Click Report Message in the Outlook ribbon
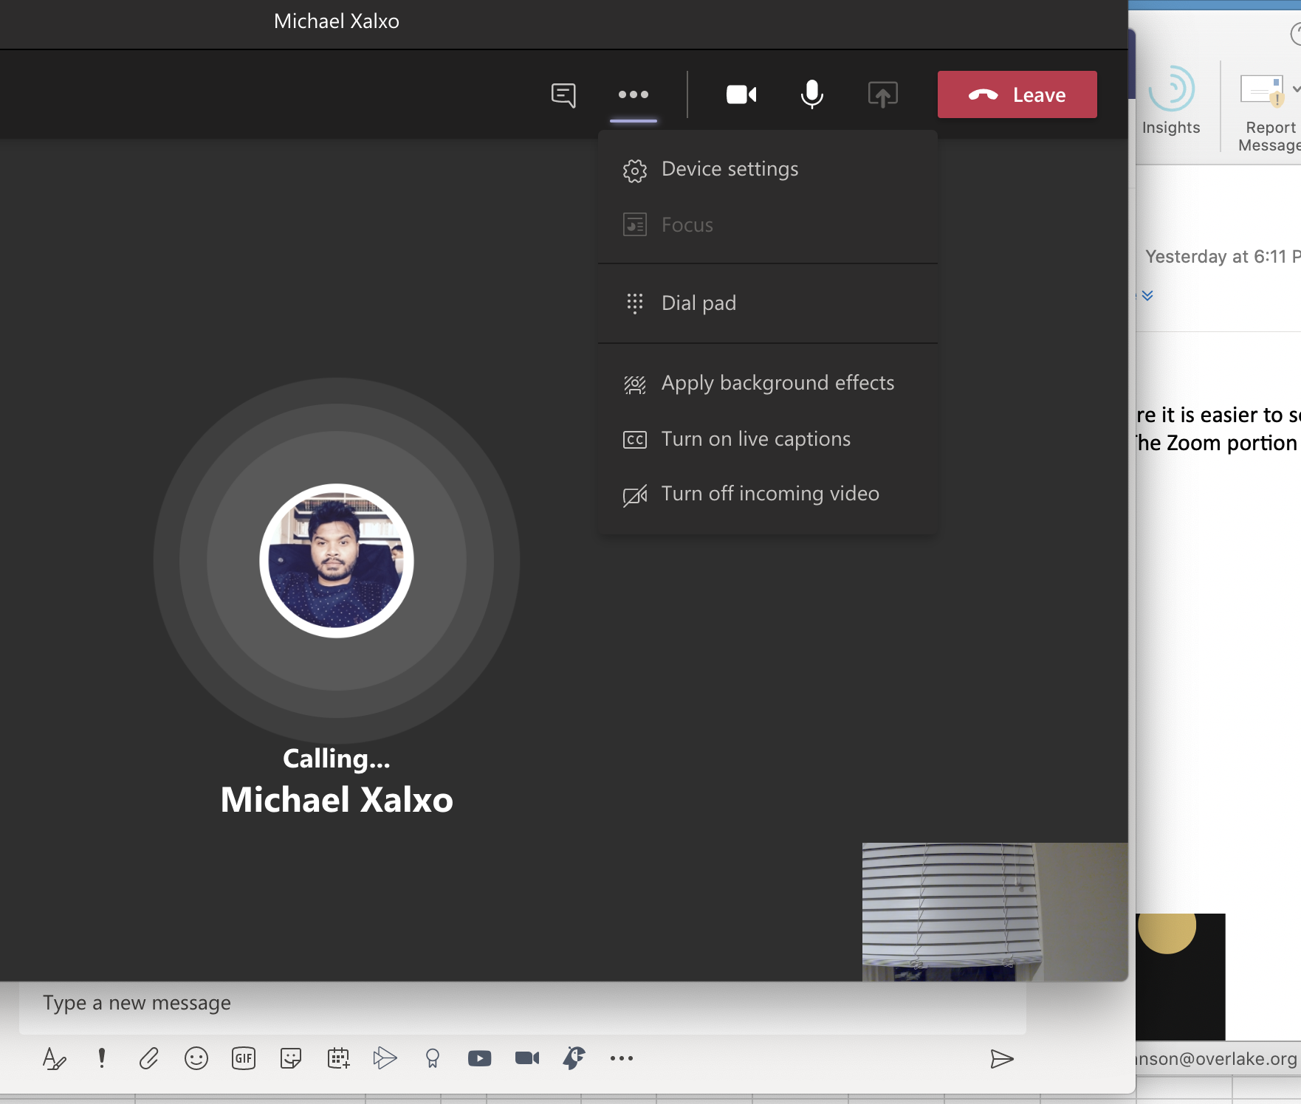This screenshot has width=1301, height=1104. pyautogui.click(x=1269, y=112)
